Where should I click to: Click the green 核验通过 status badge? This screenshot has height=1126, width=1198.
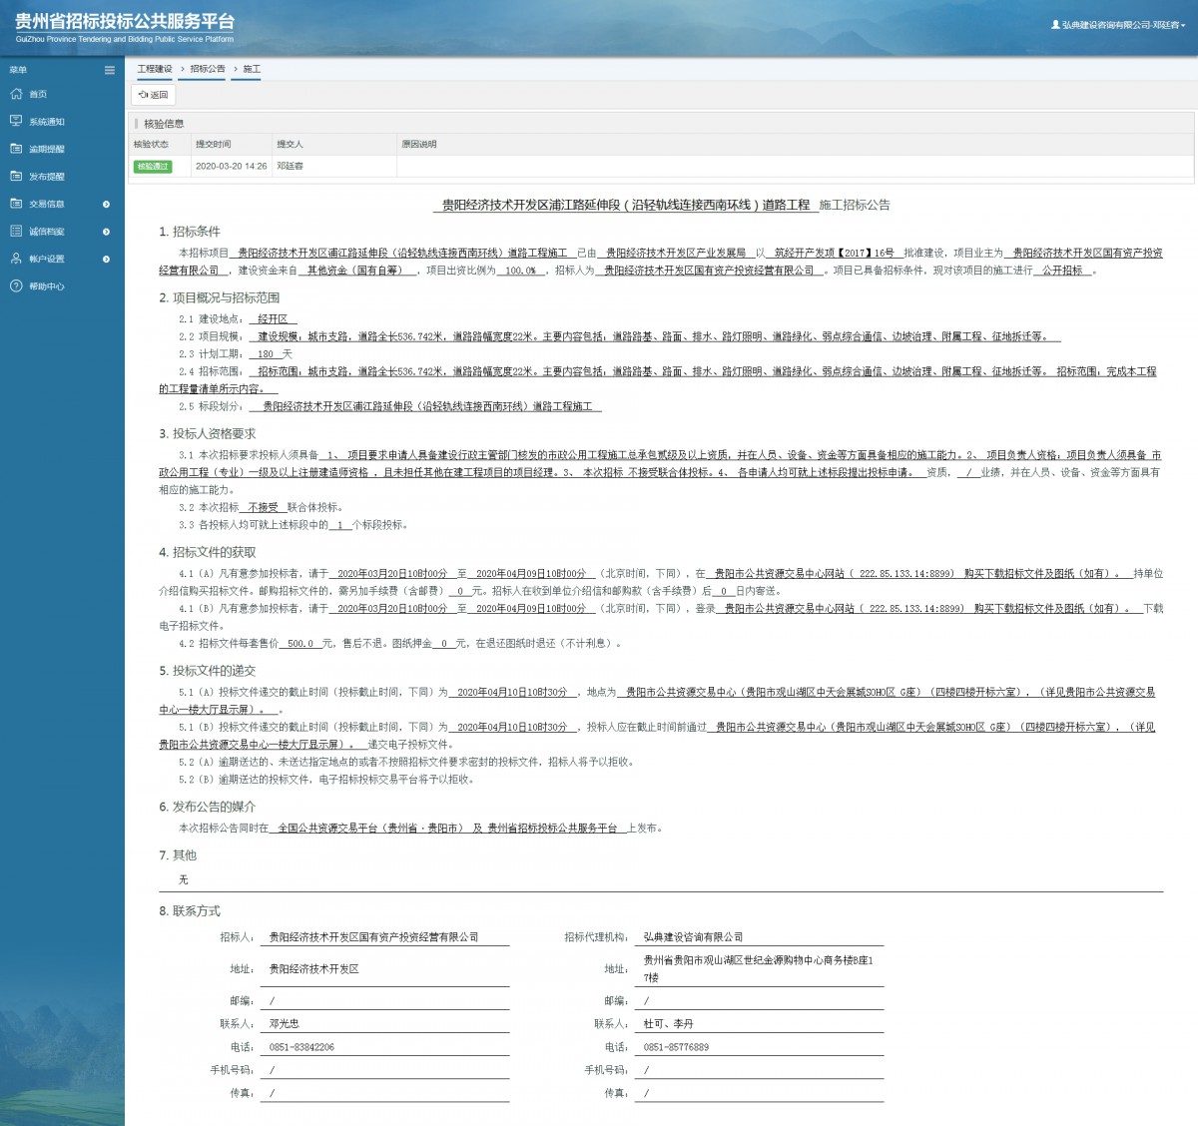point(153,167)
